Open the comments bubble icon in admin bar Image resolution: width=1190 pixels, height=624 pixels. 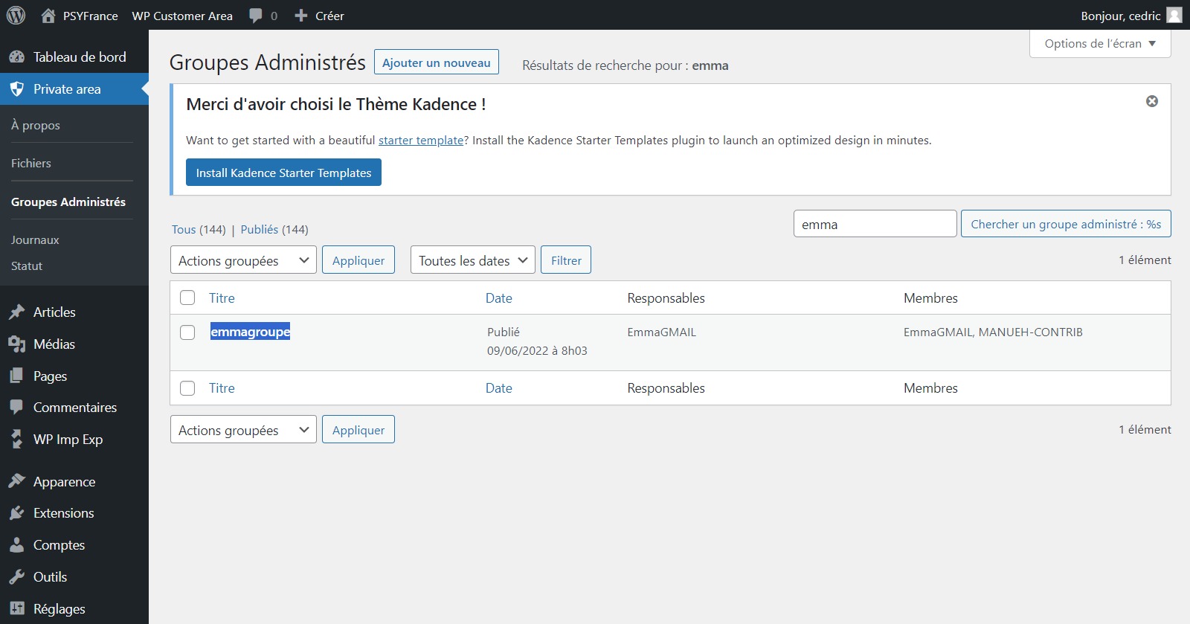point(256,16)
